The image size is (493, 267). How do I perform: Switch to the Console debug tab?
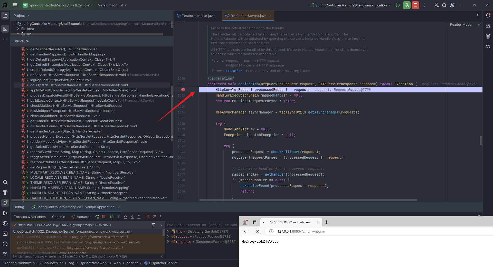(x=59, y=217)
